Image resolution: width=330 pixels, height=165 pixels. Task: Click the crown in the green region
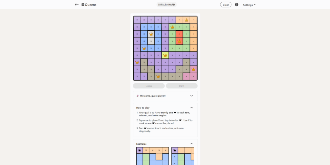[172, 27]
